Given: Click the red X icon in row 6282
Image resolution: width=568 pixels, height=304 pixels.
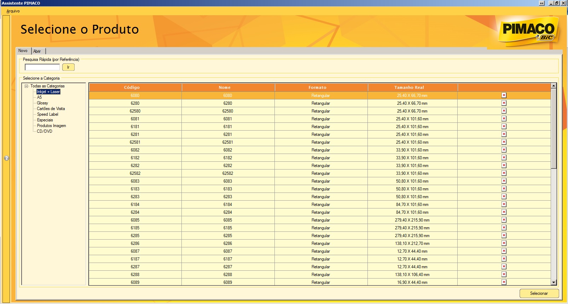Looking at the screenshot, I should point(504,165).
